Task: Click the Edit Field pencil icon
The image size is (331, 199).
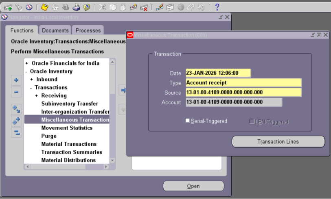Action: pyautogui.click(x=159, y=8)
